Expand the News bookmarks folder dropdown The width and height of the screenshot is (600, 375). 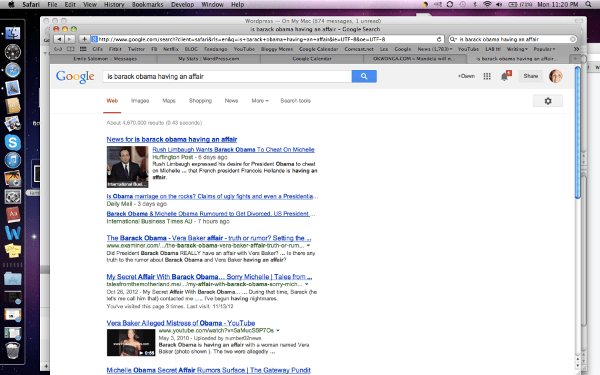435,49
